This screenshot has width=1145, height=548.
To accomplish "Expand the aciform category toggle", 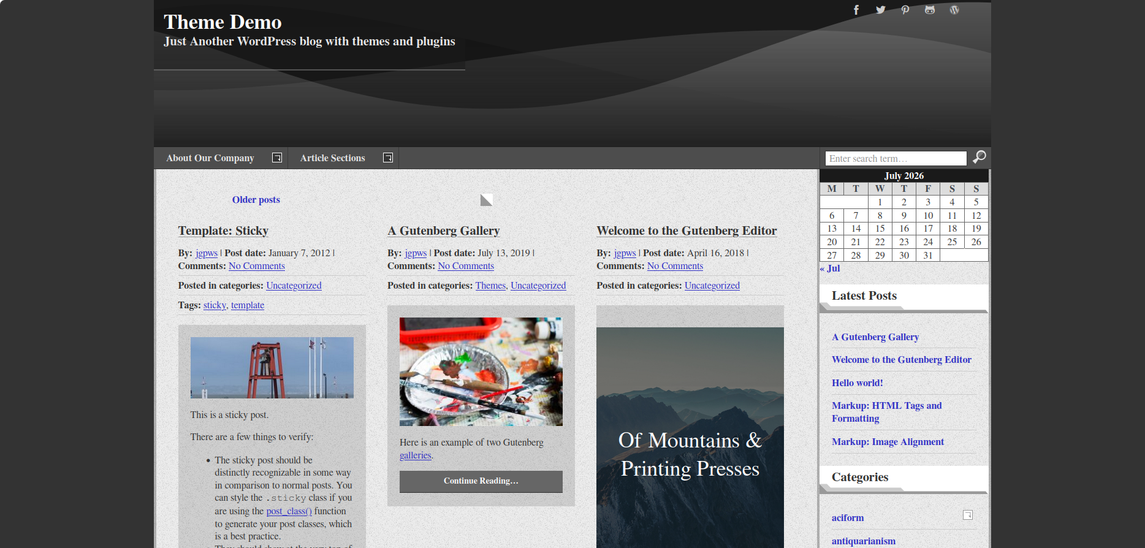I will [968, 515].
